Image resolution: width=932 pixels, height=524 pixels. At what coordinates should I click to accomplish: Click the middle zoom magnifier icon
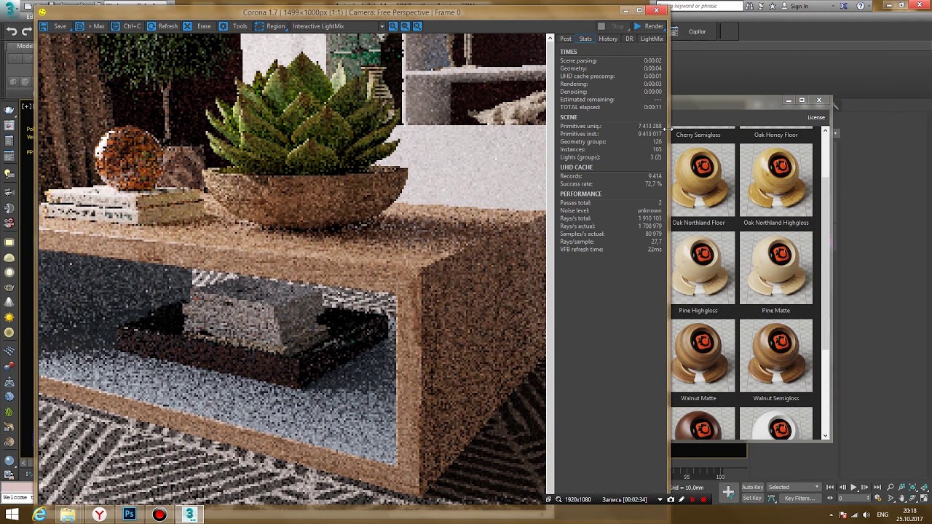[405, 26]
